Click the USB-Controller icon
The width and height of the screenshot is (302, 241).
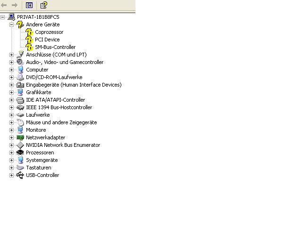(x=20, y=175)
